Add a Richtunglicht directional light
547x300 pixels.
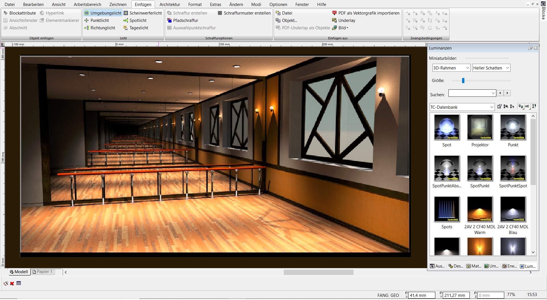(100, 28)
